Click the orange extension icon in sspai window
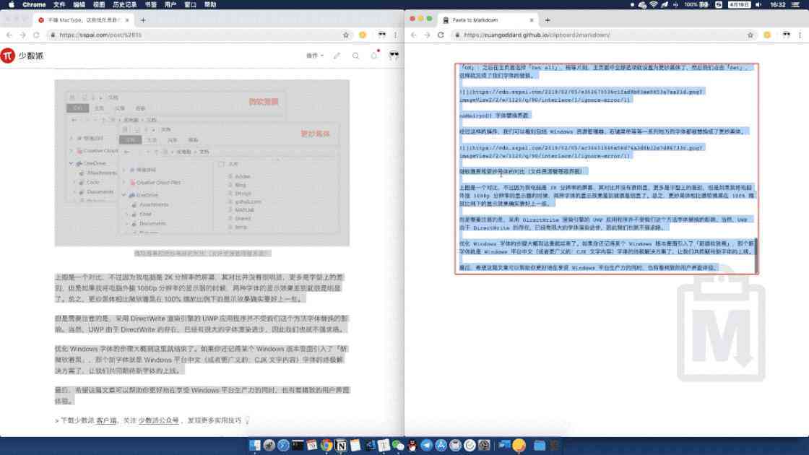 [x=363, y=35]
